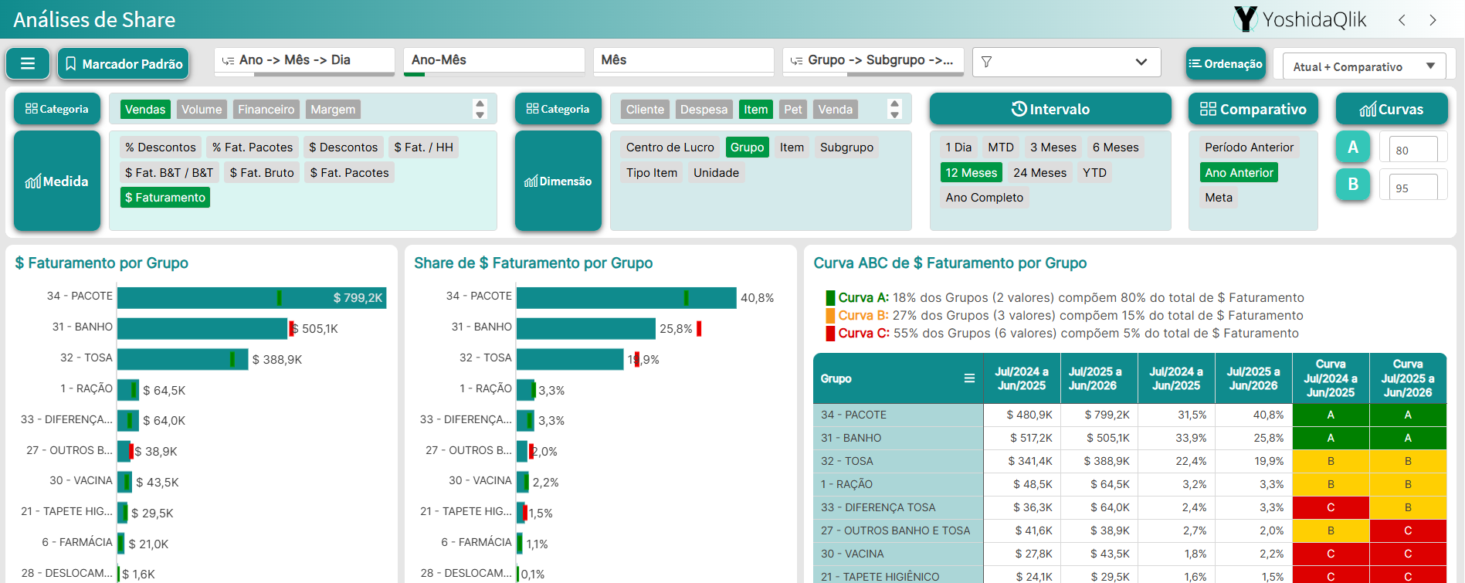
Task: Click the green A cell for 31 - BANHO Jul/2025
Action: pos(1408,438)
